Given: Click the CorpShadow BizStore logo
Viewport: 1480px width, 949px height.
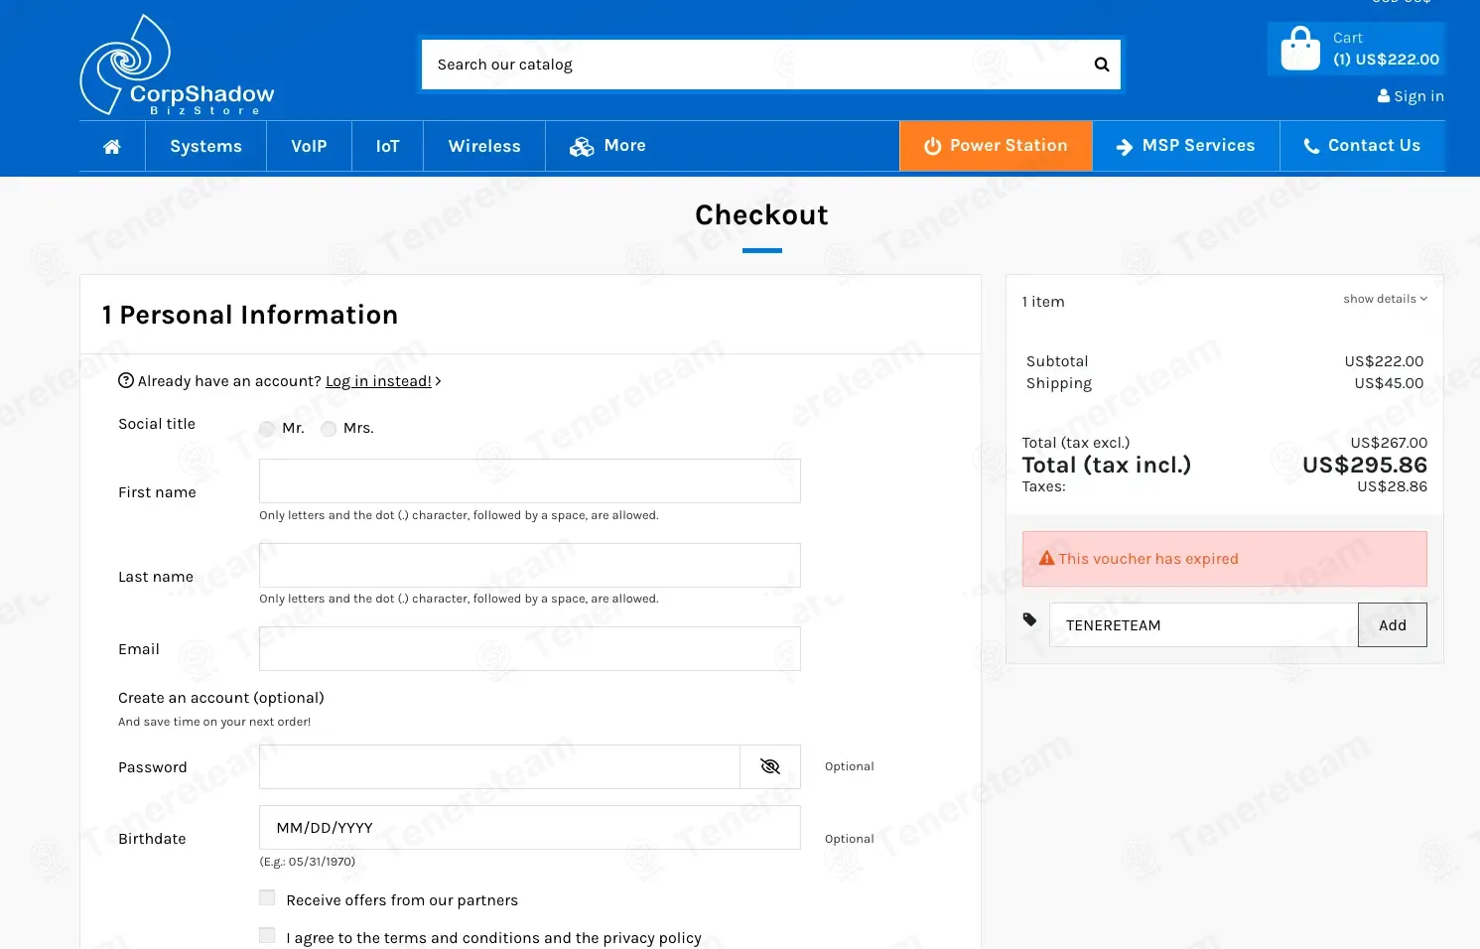Looking at the screenshot, I should 177,66.
